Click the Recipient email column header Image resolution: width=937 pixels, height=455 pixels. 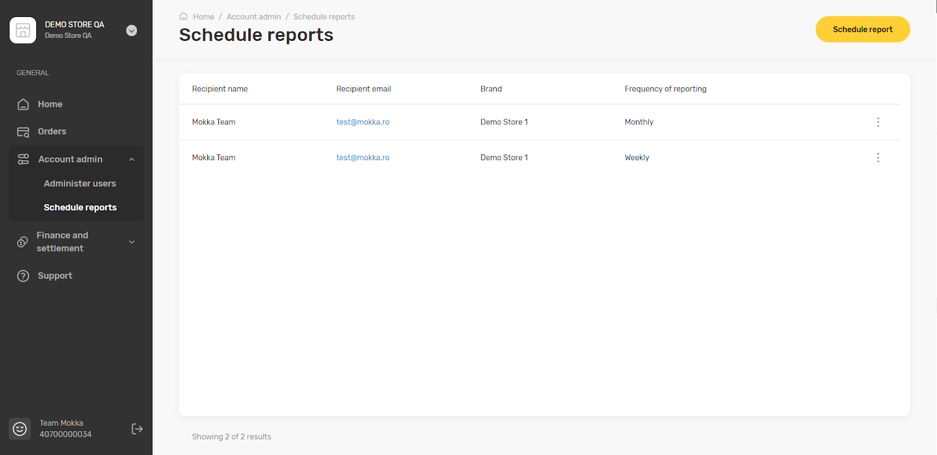pos(363,89)
